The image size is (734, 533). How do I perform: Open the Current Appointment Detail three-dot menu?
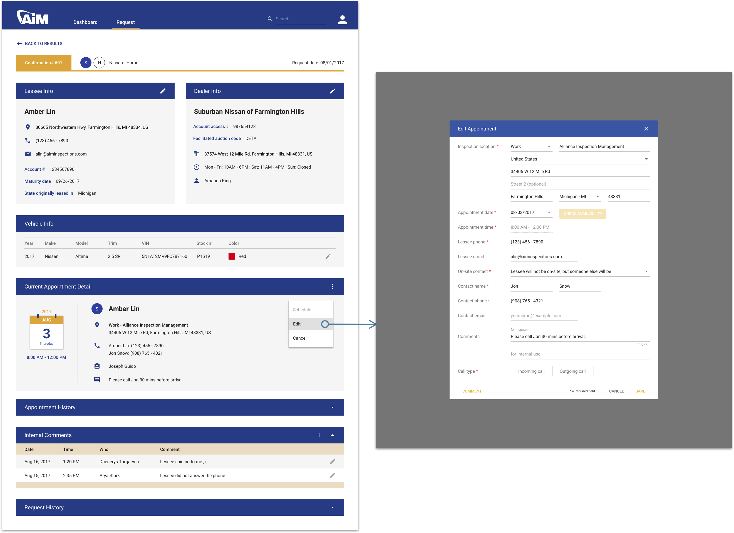tap(332, 287)
